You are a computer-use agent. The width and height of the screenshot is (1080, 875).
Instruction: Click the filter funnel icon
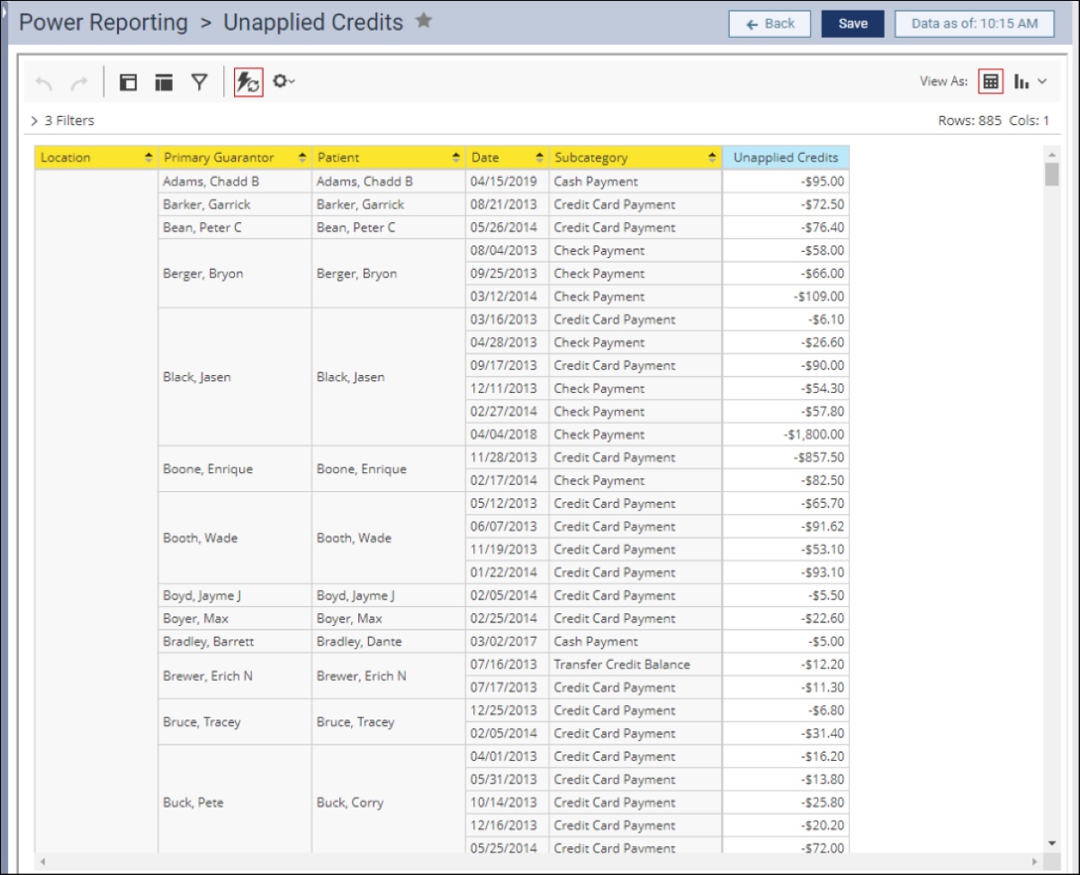[199, 83]
